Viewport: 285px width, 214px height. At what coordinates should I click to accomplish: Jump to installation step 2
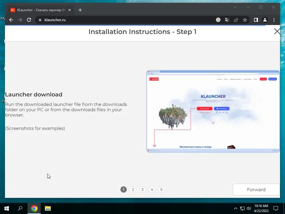click(133, 189)
